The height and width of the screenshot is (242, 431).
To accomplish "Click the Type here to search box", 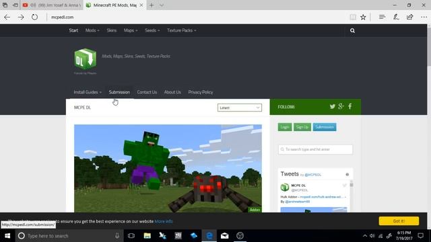I will (69, 236).
